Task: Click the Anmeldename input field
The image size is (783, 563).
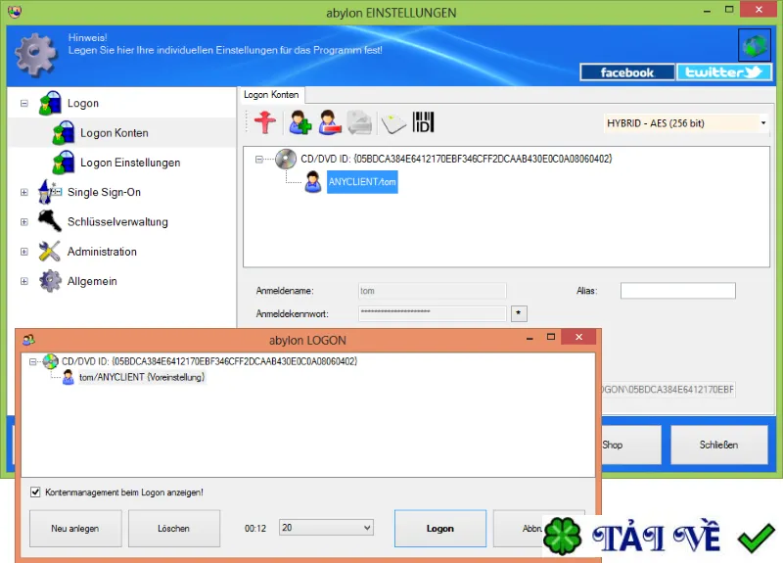Action: click(432, 291)
